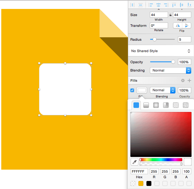This screenshot has height=189, width=194.
Task: Choose the black preset color swatch
Action: pos(149,183)
